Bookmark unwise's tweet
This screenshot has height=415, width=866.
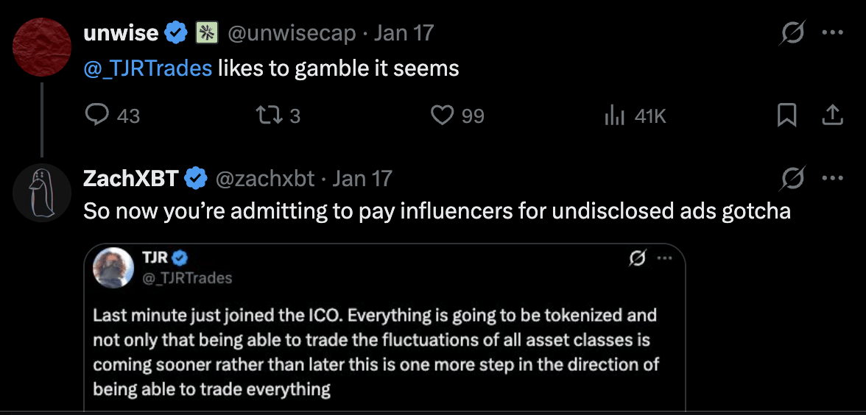(x=786, y=116)
